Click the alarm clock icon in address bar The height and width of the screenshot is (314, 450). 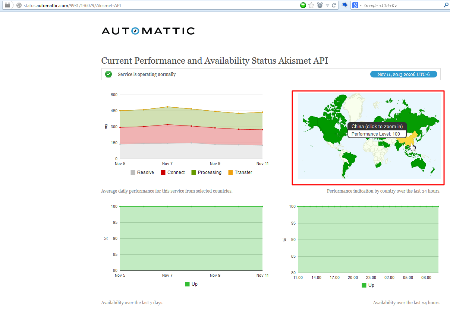[320, 5]
